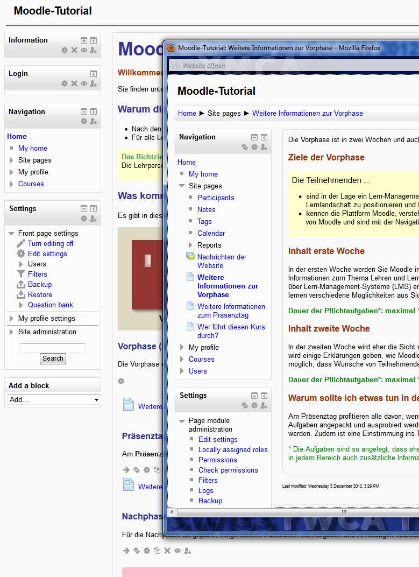Open gear icon of background page's Settings block
Screen dimensions: 419x577
click(x=84, y=219)
